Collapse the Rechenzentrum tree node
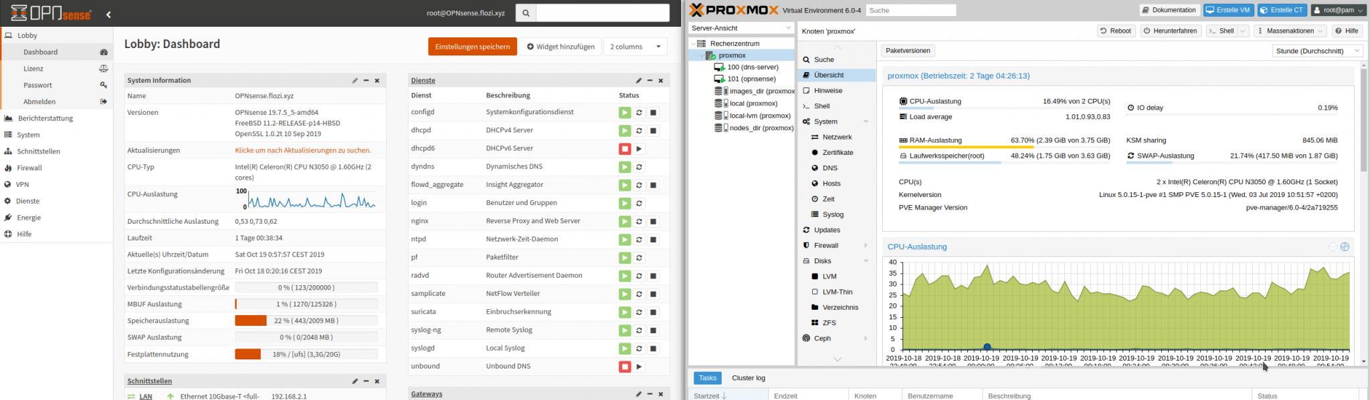Viewport: 1370px width, 400px height. pos(693,43)
